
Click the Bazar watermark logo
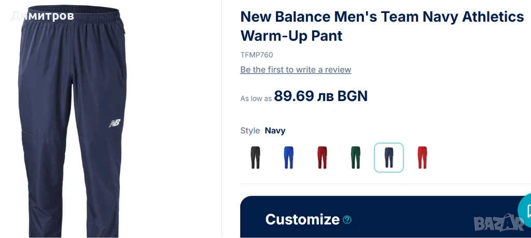coord(498,223)
